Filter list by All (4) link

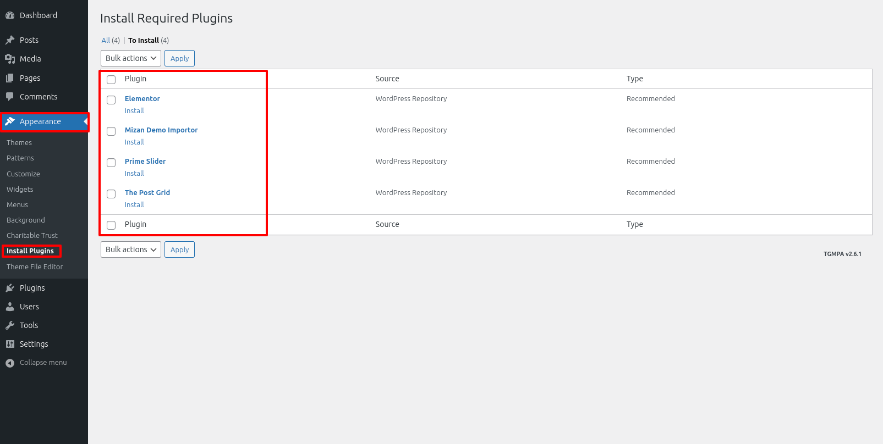[106, 41]
